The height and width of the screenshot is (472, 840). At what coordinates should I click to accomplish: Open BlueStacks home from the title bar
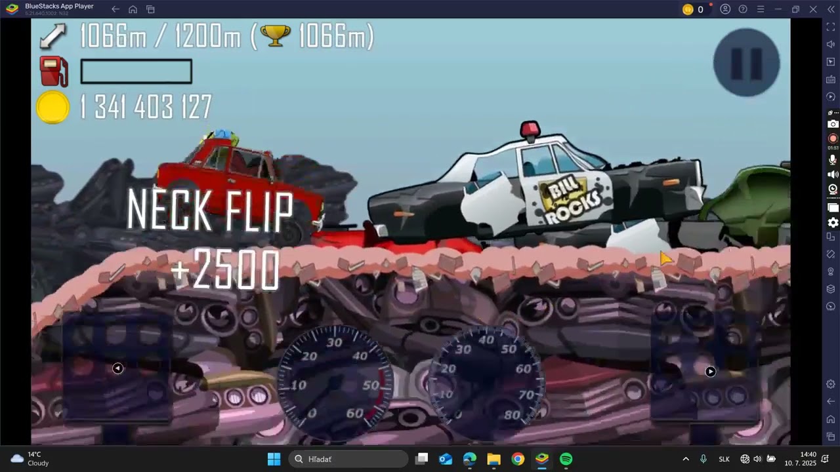[x=133, y=9]
